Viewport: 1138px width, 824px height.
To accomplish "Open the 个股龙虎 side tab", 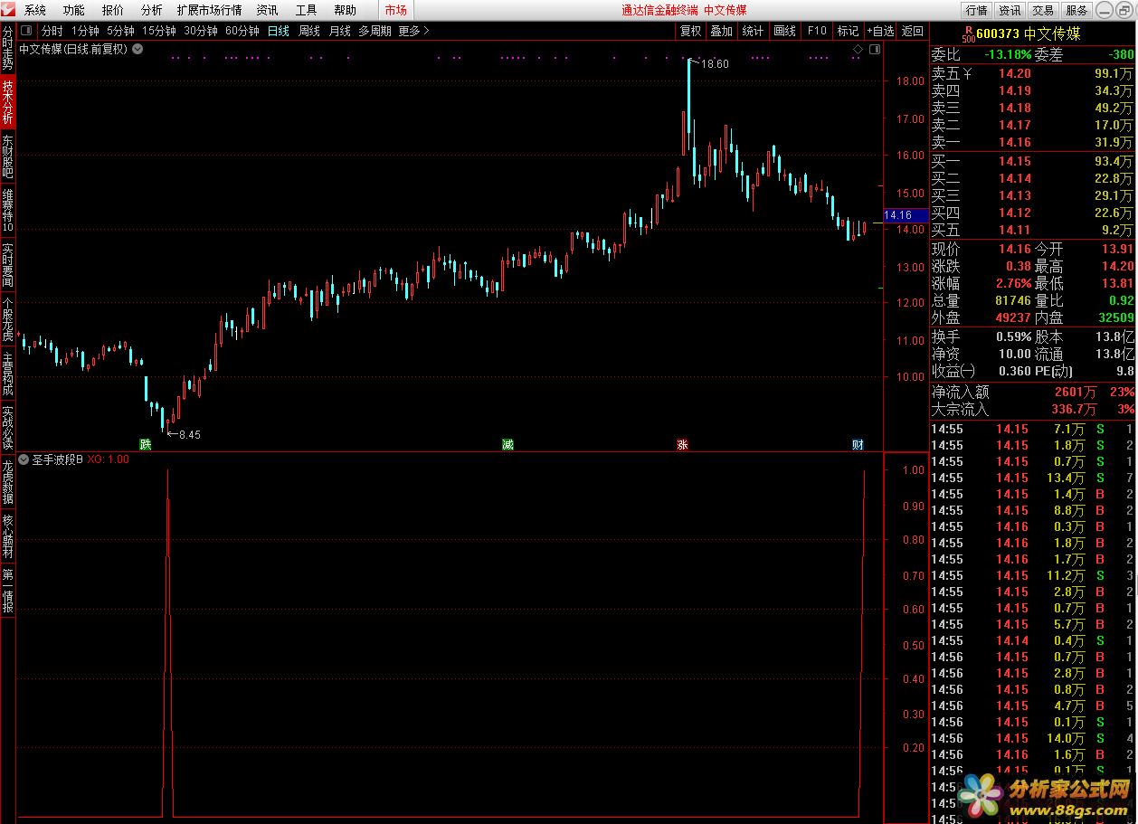I will [x=7, y=318].
